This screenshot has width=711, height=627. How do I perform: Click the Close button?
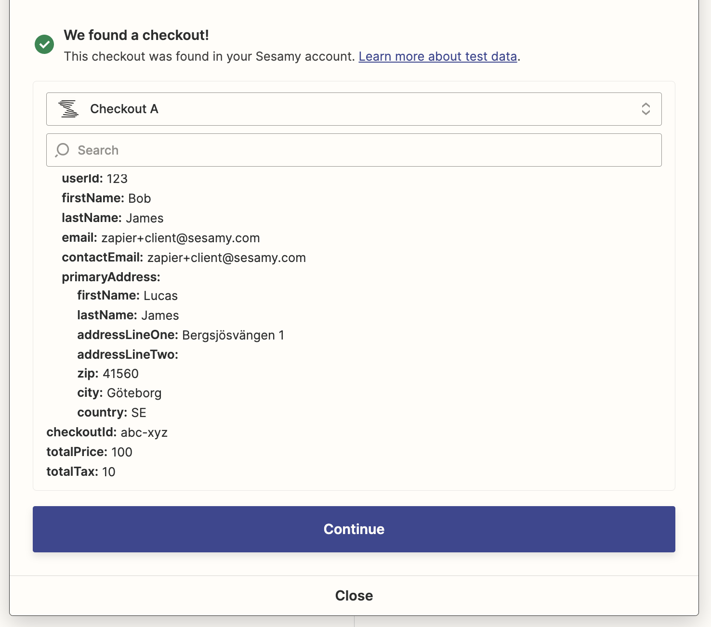pos(354,596)
